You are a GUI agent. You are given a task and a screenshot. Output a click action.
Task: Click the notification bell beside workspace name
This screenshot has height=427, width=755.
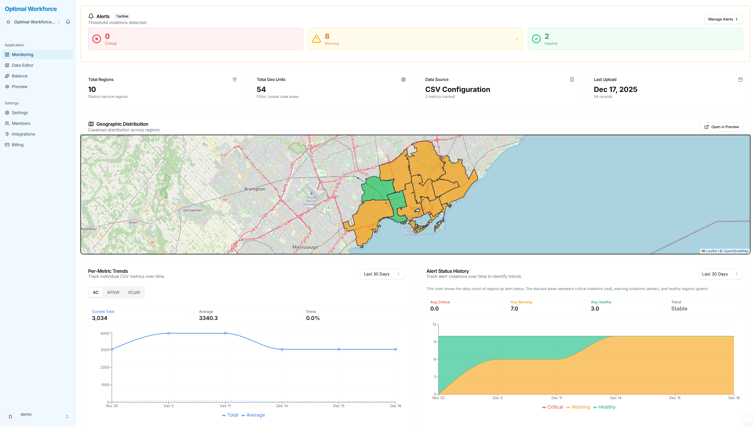click(x=68, y=22)
